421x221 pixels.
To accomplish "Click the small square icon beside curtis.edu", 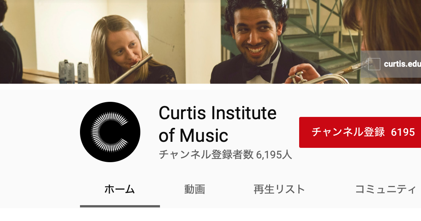I will [374, 64].
